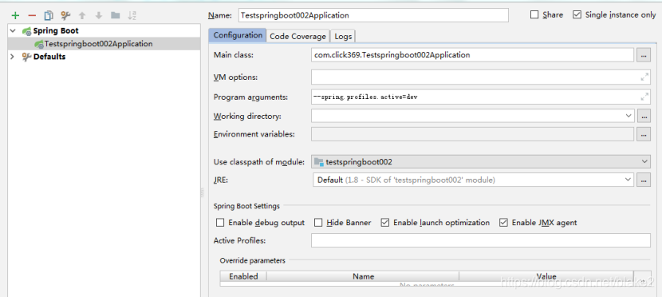
Task: Open edit defaults wrench icon
Action: [65, 16]
